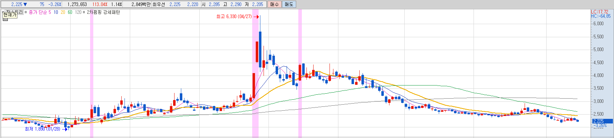Click the 2,849백만 trading amount

tap(141, 4)
